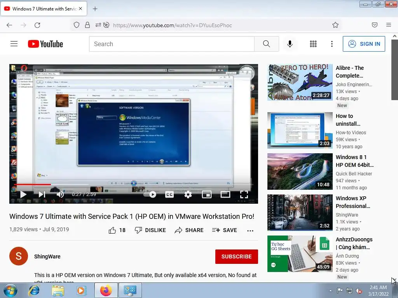The image size is (398, 298).
Task: Toggle the autoplay switch
Action: pyautogui.click(x=150, y=194)
